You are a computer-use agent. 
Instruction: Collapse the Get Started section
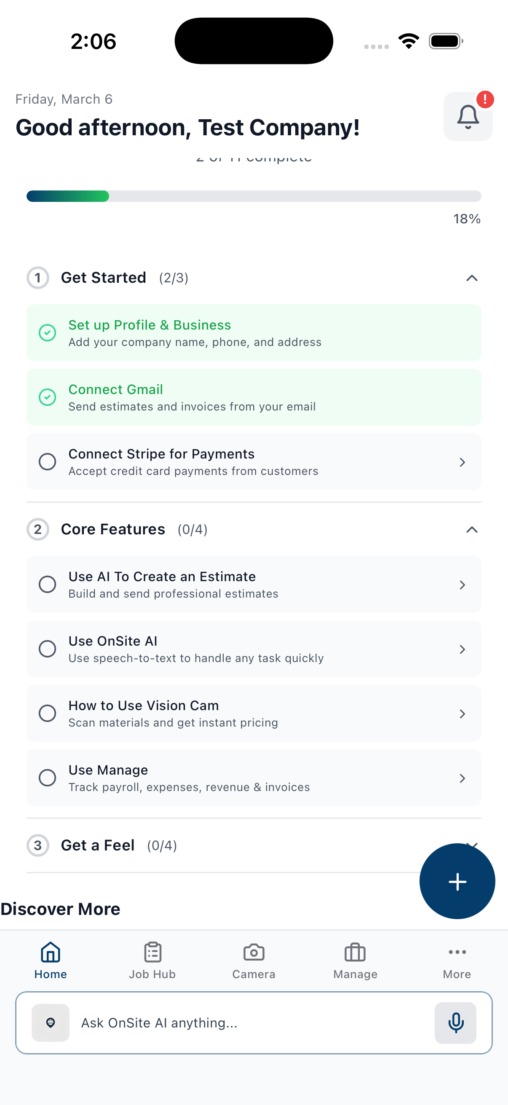click(x=471, y=278)
